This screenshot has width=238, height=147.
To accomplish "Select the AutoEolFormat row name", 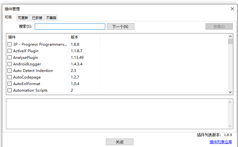I will 27,84.
